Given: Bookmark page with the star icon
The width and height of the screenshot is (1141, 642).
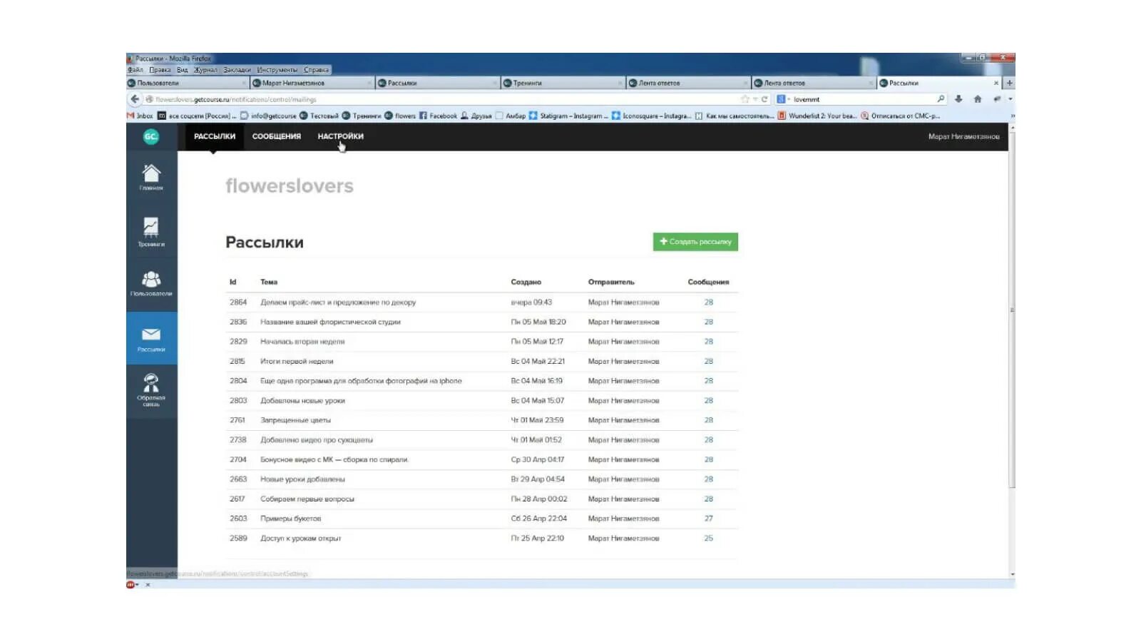Looking at the screenshot, I should [745, 99].
